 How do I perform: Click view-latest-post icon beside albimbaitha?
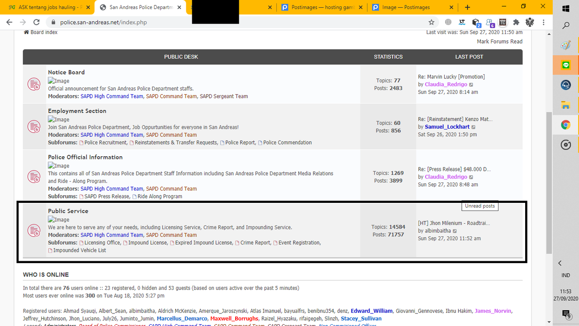click(455, 231)
